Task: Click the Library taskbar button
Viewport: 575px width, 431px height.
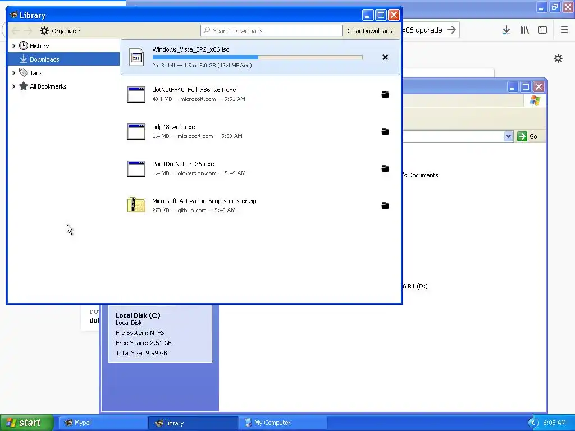Action: [x=193, y=423]
